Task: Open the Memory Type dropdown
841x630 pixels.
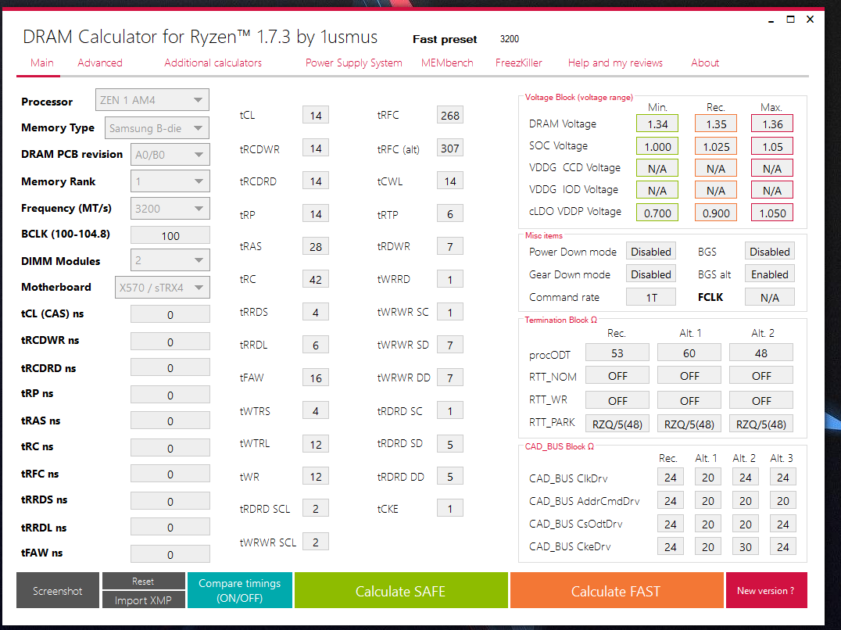Action: tap(170, 127)
